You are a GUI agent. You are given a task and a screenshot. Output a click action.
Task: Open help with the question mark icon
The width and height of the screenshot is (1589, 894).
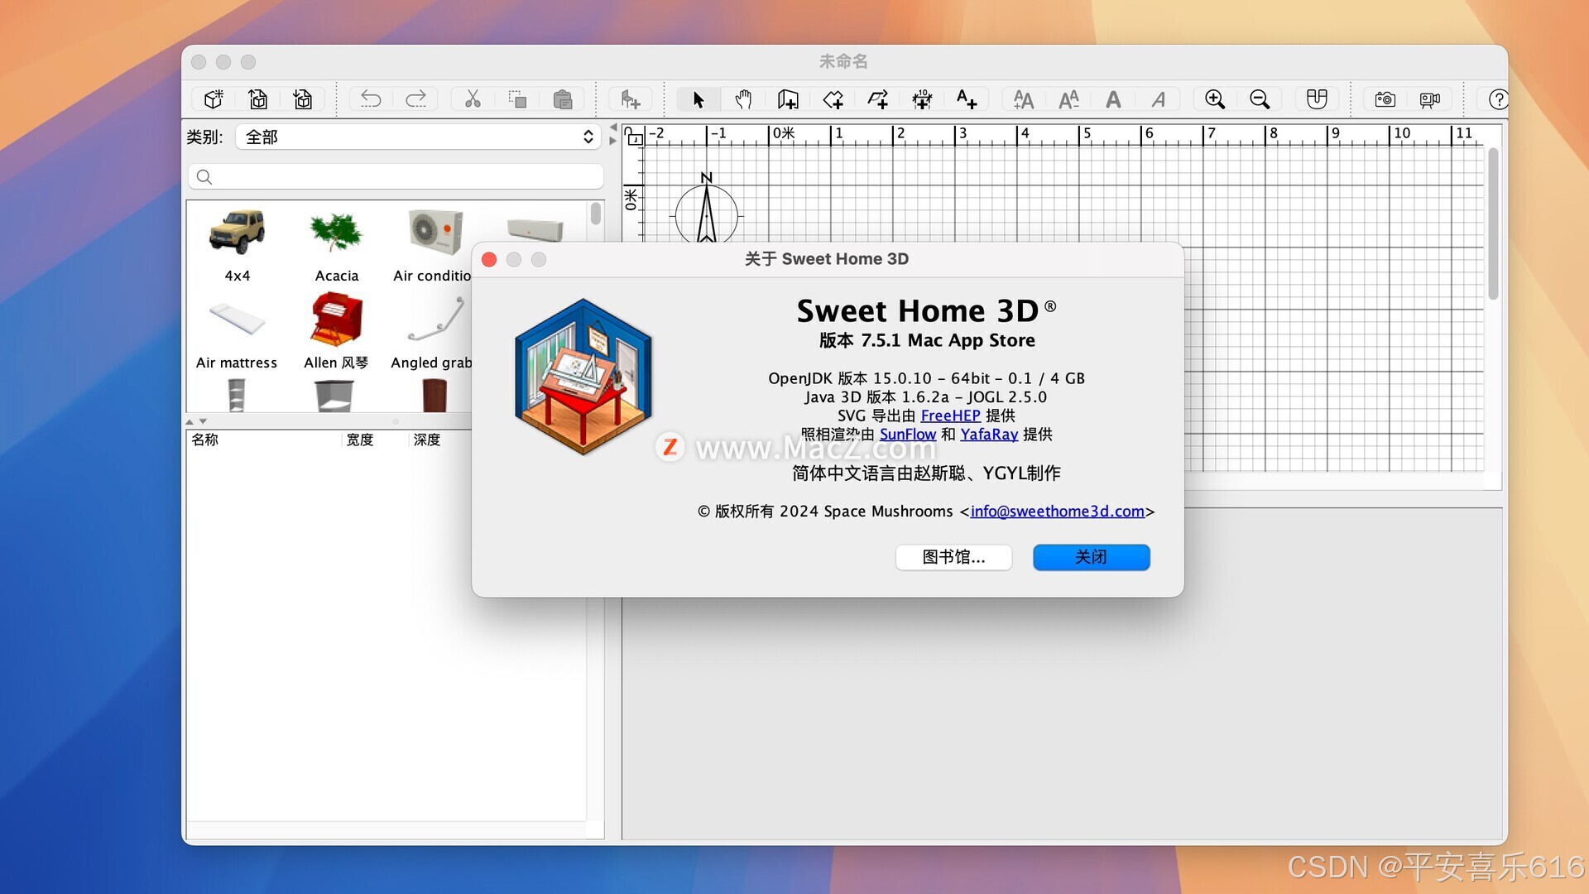pyautogui.click(x=1497, y=99)
